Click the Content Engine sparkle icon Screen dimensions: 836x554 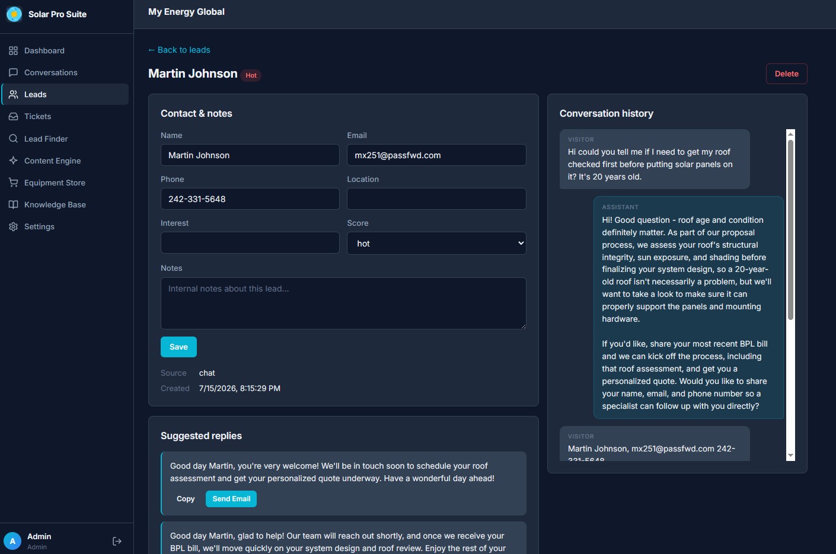(13, 161)
